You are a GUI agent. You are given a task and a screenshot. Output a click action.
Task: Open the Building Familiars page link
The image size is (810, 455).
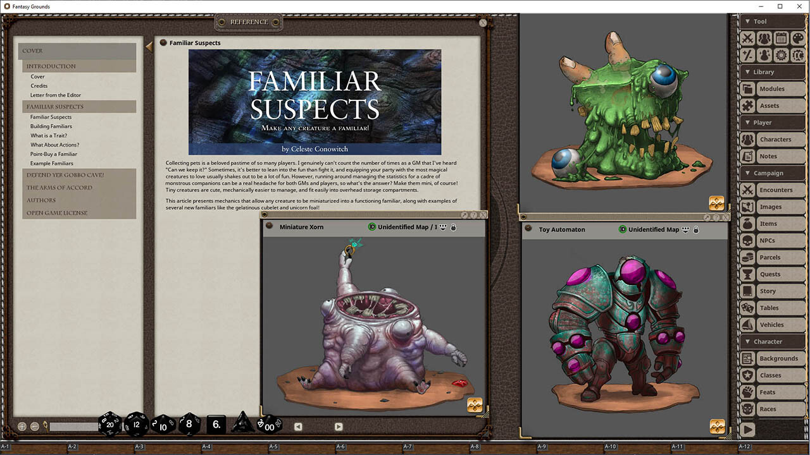coord(51,126)
